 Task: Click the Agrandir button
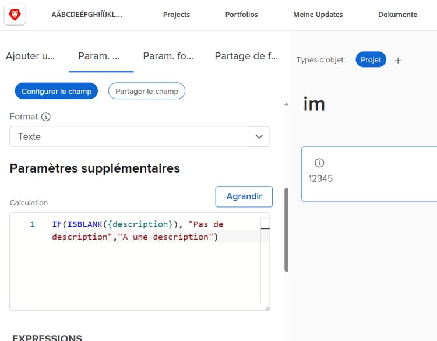tap(244, 196)
